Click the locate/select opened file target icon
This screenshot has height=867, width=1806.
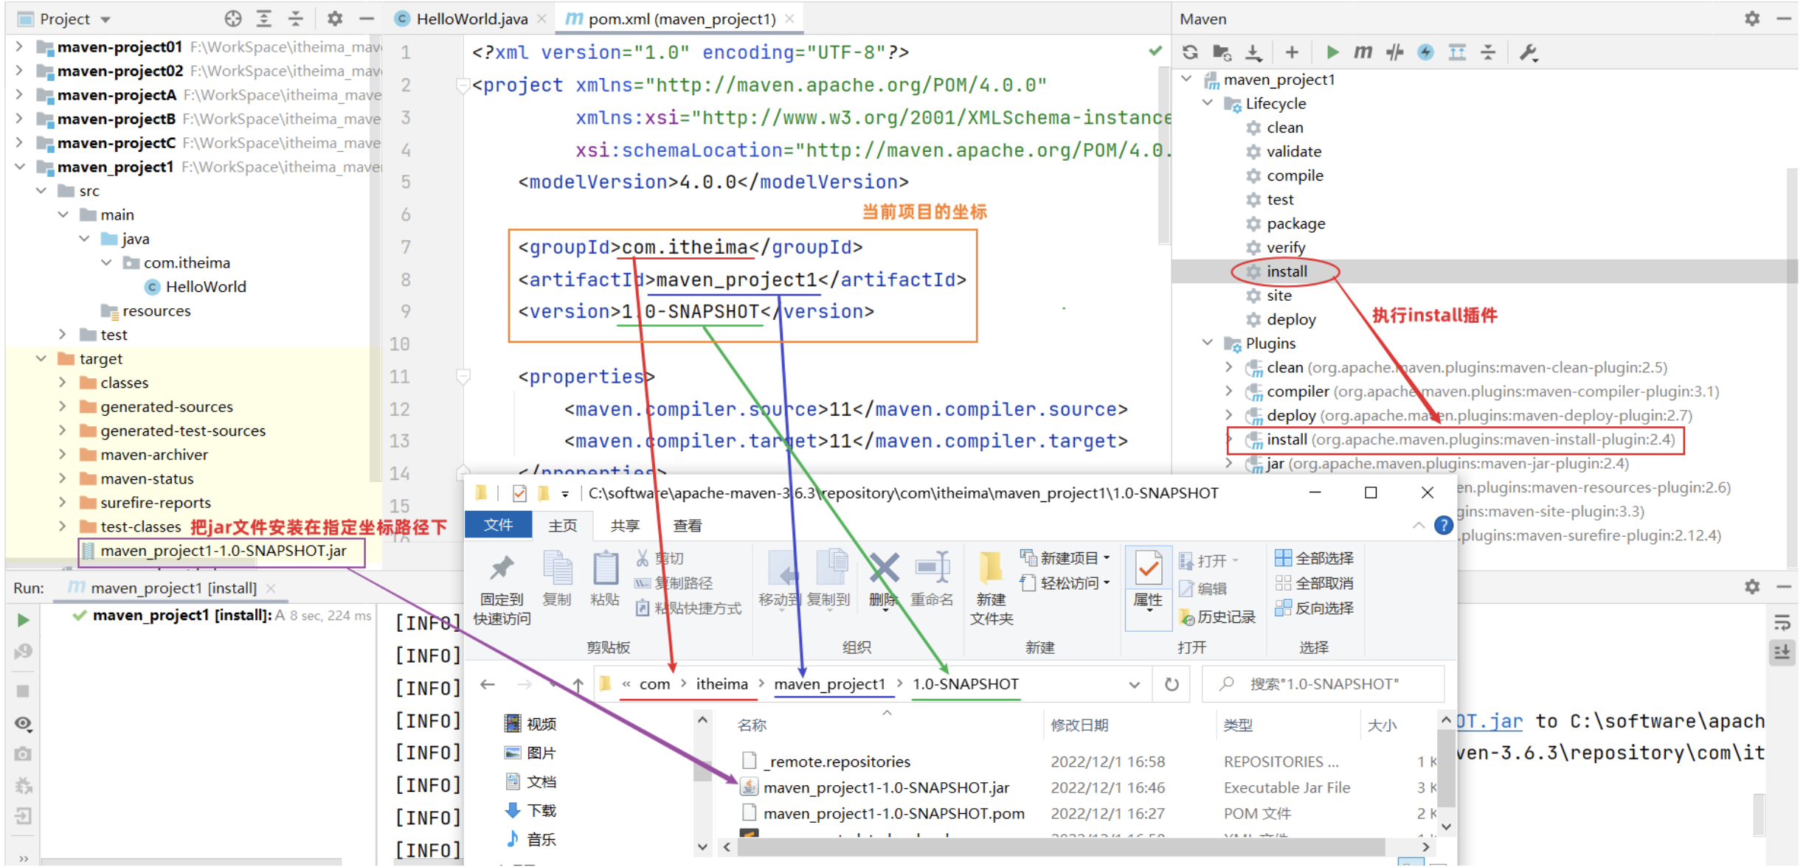(x=233, y=19)
